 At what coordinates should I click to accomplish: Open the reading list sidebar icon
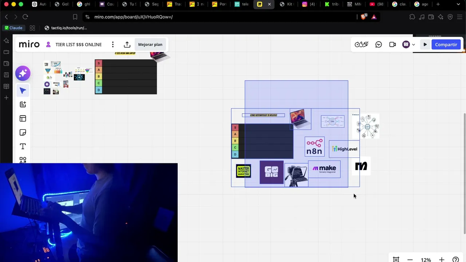6,86
